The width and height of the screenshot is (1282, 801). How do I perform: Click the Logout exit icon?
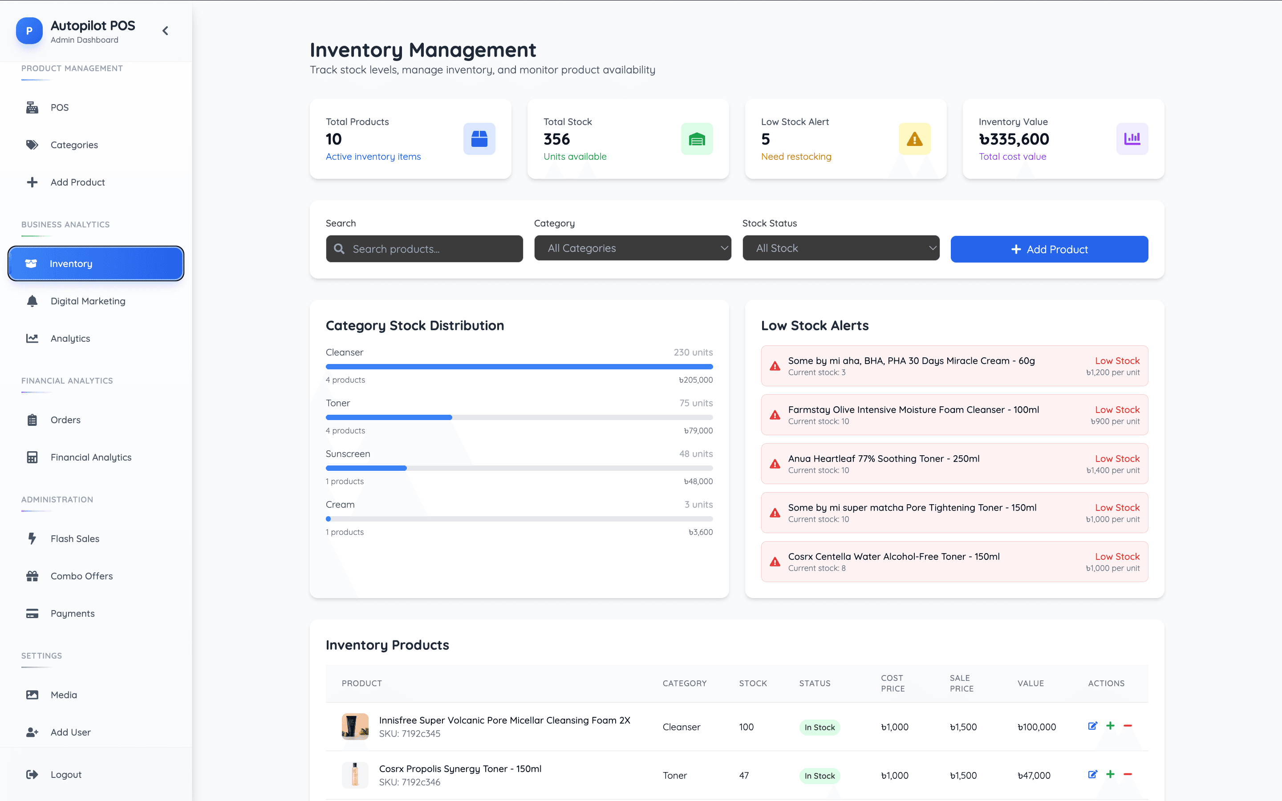click(x=32, y=774)
